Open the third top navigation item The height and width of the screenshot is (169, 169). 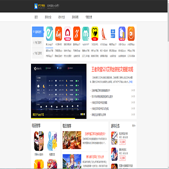(61, 17)
